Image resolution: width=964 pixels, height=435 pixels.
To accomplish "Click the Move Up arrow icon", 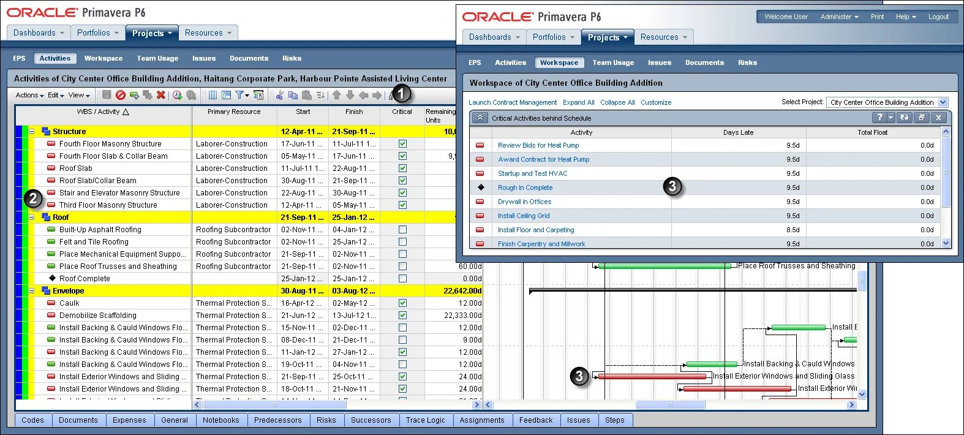I will tap(336, 95).
